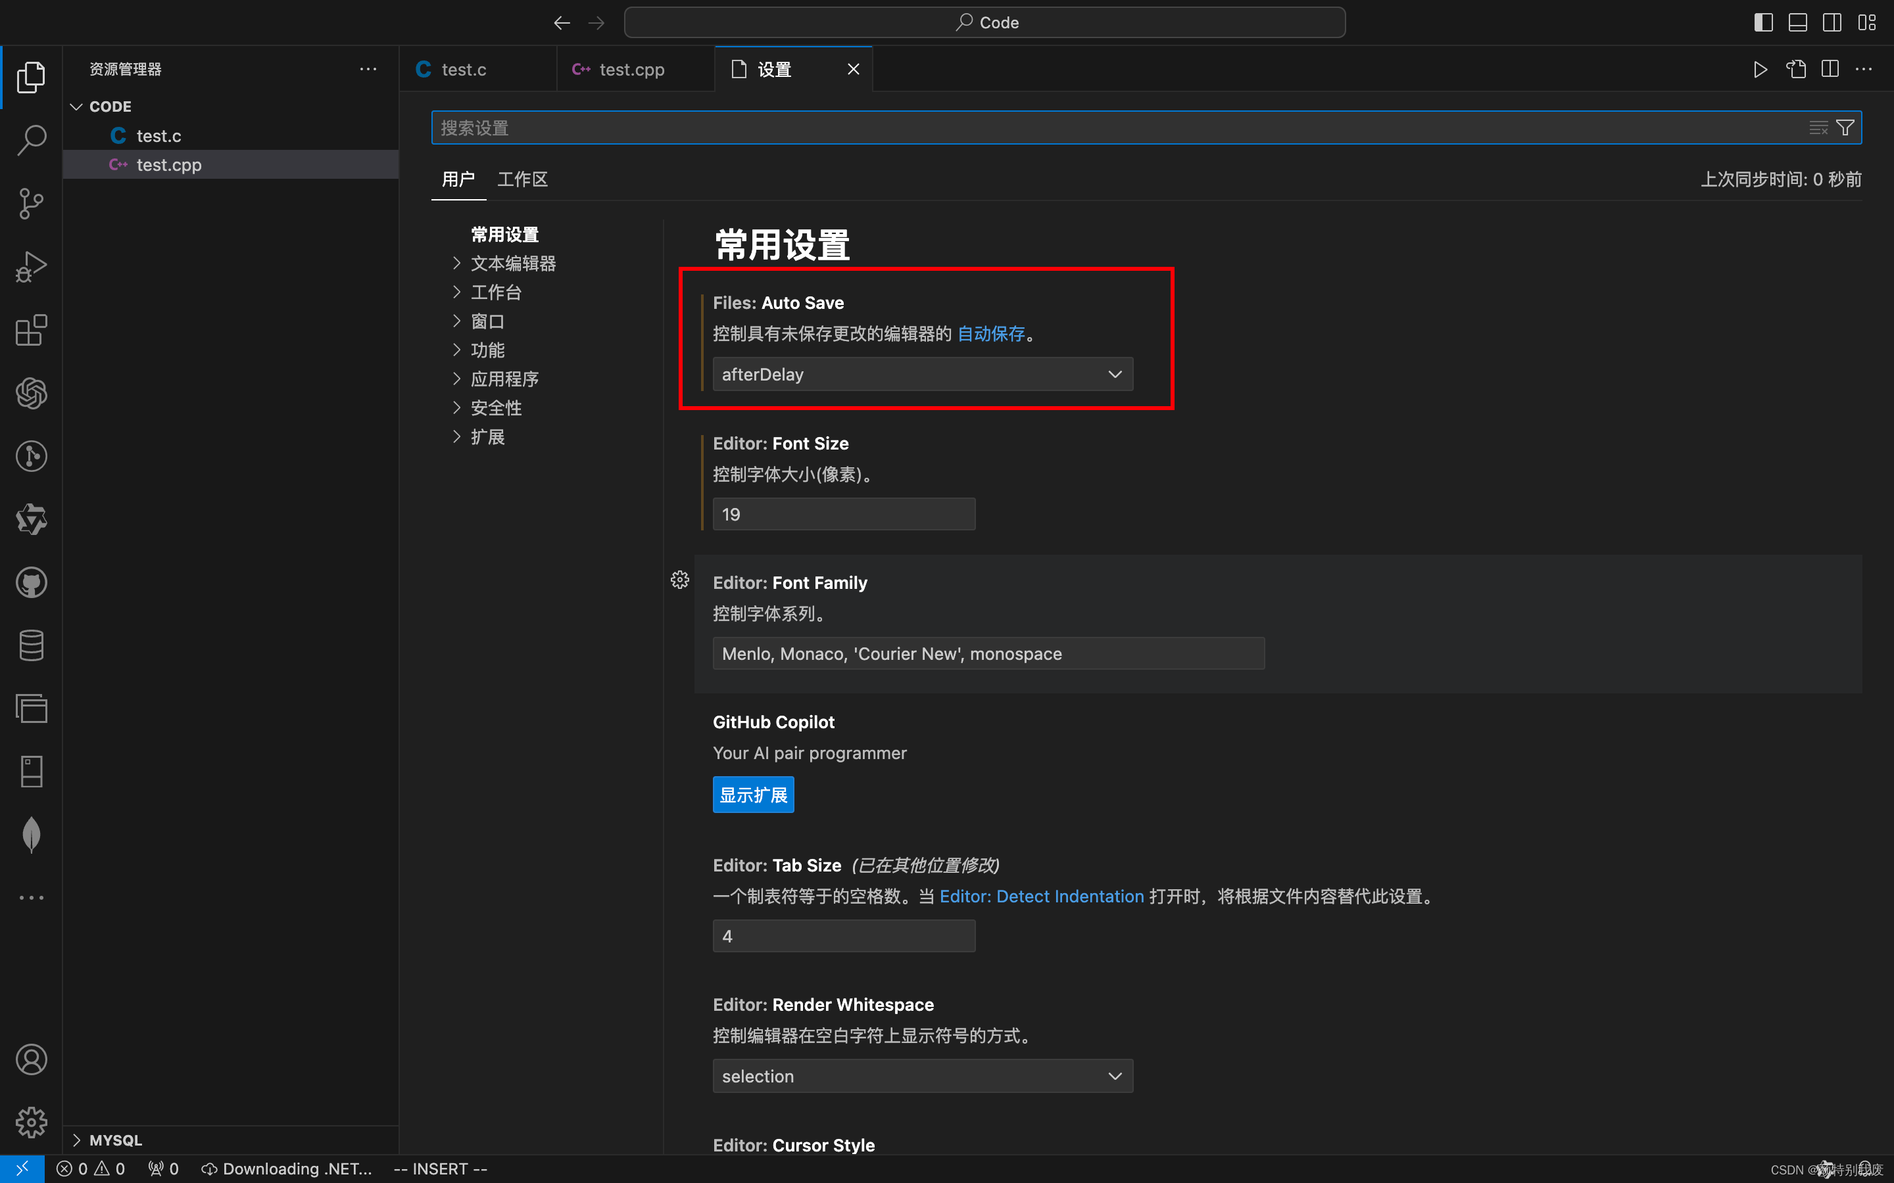Viewport: 1894px width, 1183px height.
Task: Open the Tongyi Lingma star-shaped icon
Action: 32,519
